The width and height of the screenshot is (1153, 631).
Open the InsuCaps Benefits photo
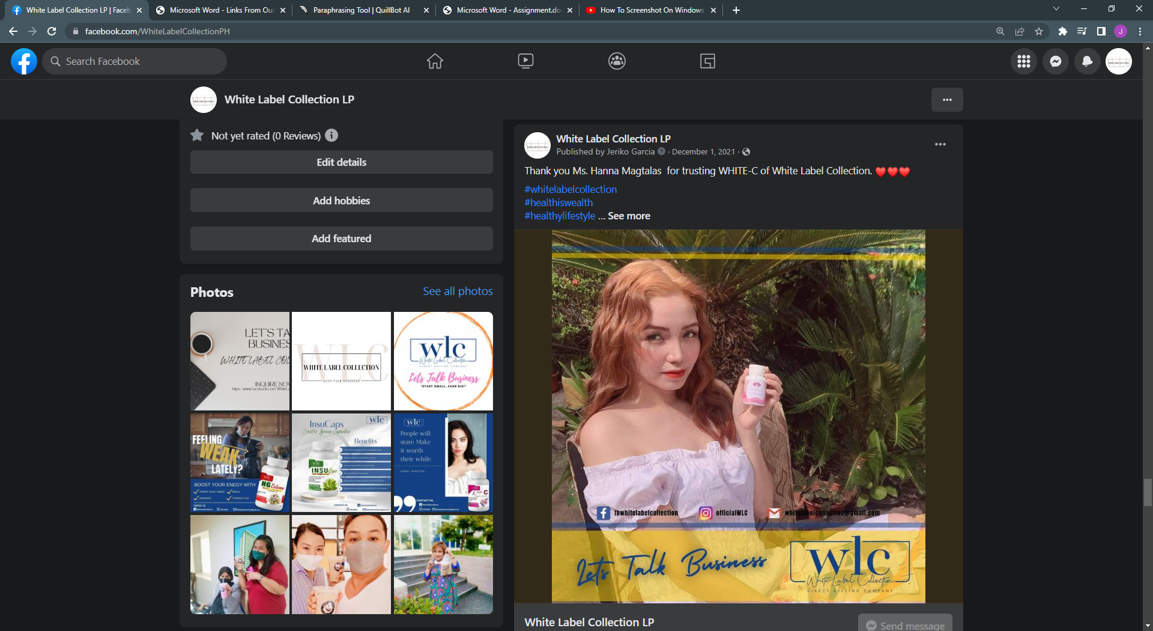pos(341,463)
